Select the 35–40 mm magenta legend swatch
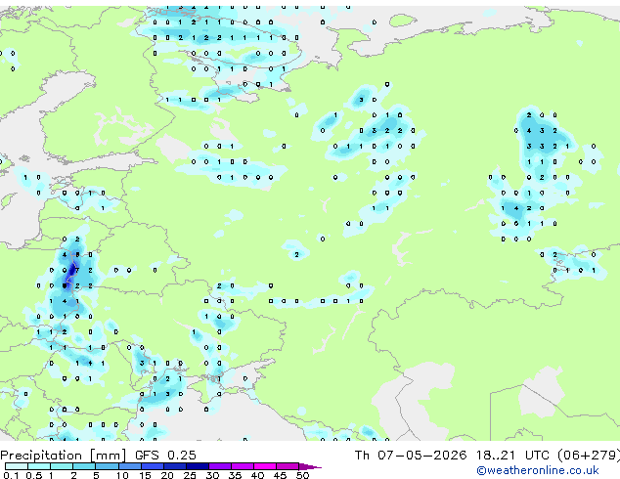 (242, 466)
